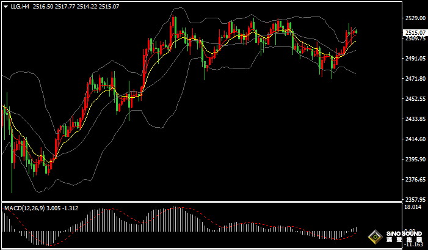Click the 18.014 MACD scale label
The width and height of the screenshot is (428, 250).
pos(415,208)
